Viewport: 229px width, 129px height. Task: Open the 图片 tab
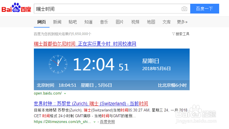pos(120,22)
